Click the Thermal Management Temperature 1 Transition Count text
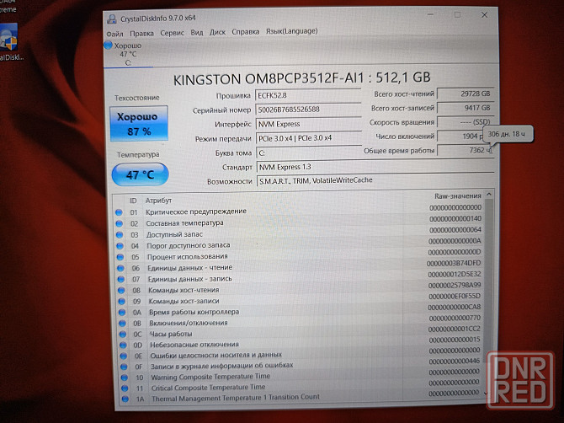This screenshot has width=564, height=423. coord(235,398)
